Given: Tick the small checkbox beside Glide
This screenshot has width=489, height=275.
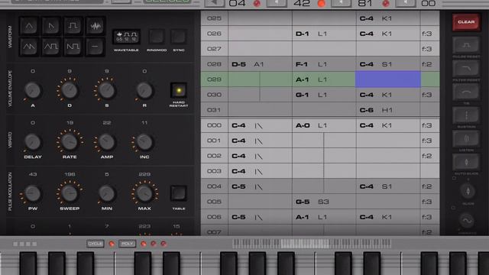Looking at the screenshot, I should pos(454,178).
